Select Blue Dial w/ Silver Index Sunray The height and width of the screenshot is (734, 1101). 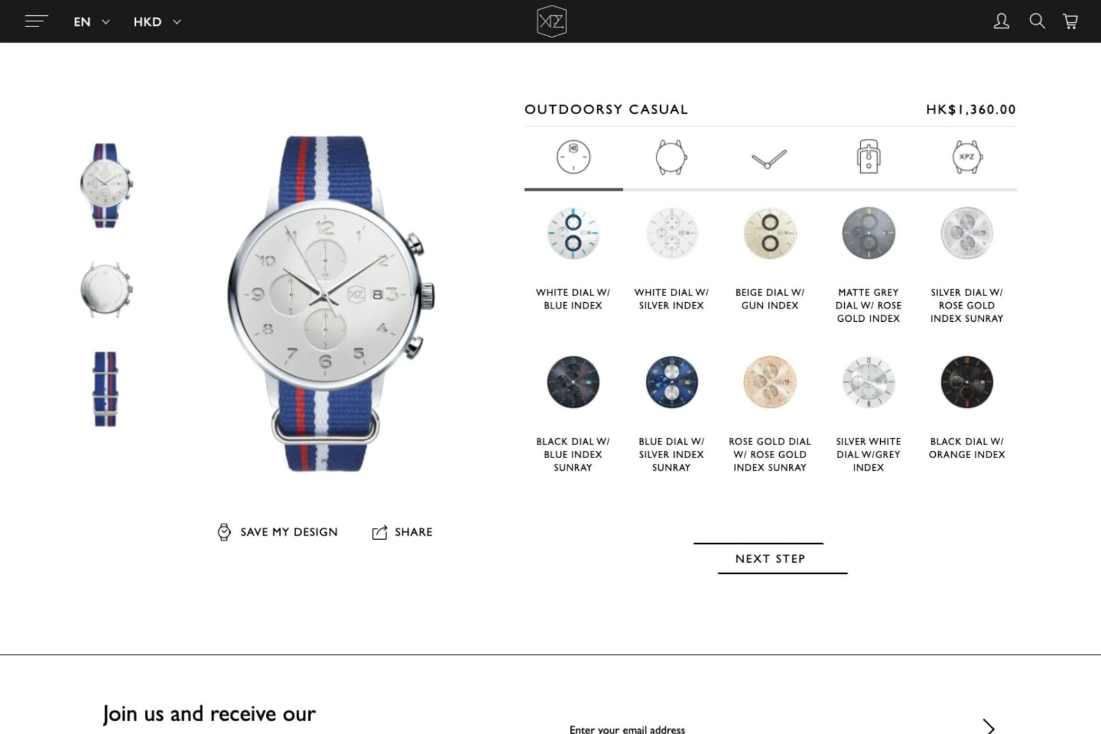click(x=671, y=414)
